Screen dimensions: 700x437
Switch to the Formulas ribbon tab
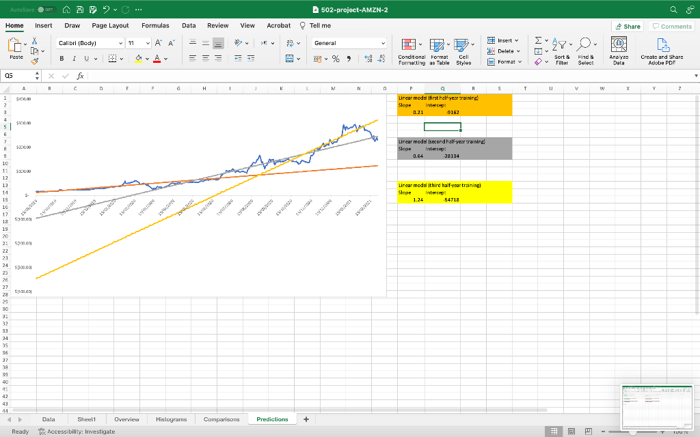155,25
